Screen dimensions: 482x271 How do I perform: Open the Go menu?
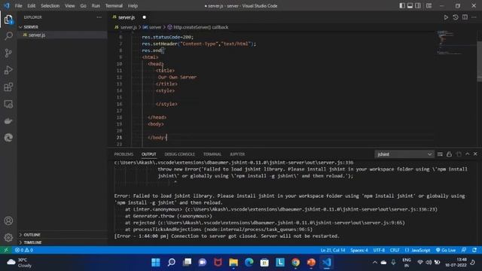84,6
